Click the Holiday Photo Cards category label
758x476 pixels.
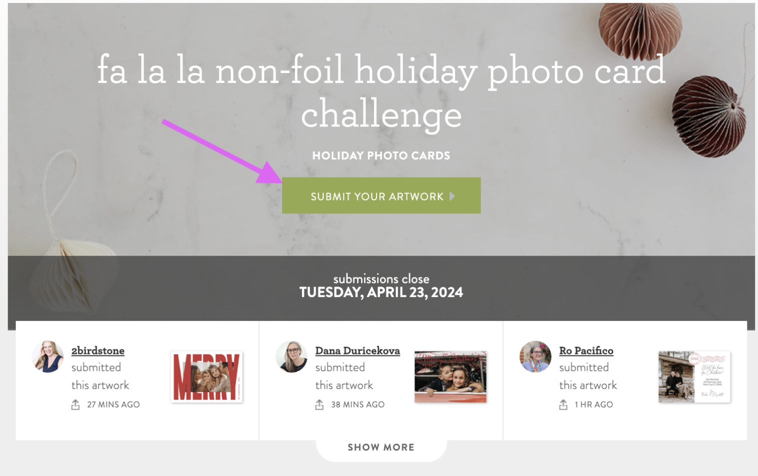pos(381,156)
